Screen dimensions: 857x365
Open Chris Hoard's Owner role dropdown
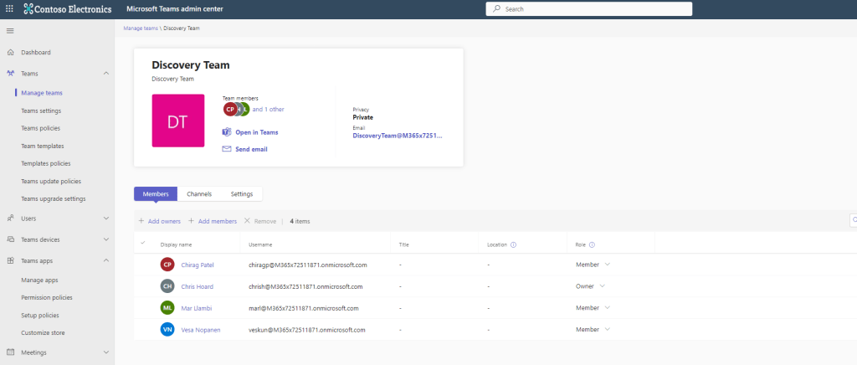tap(602, 286)
